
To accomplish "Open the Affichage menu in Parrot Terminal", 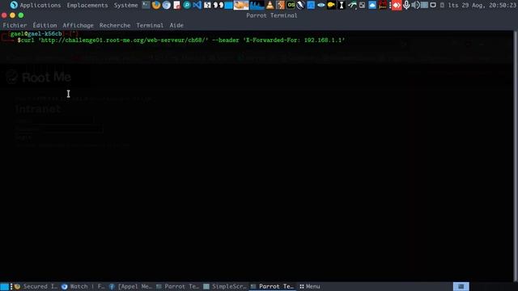I will coord(78,25).
